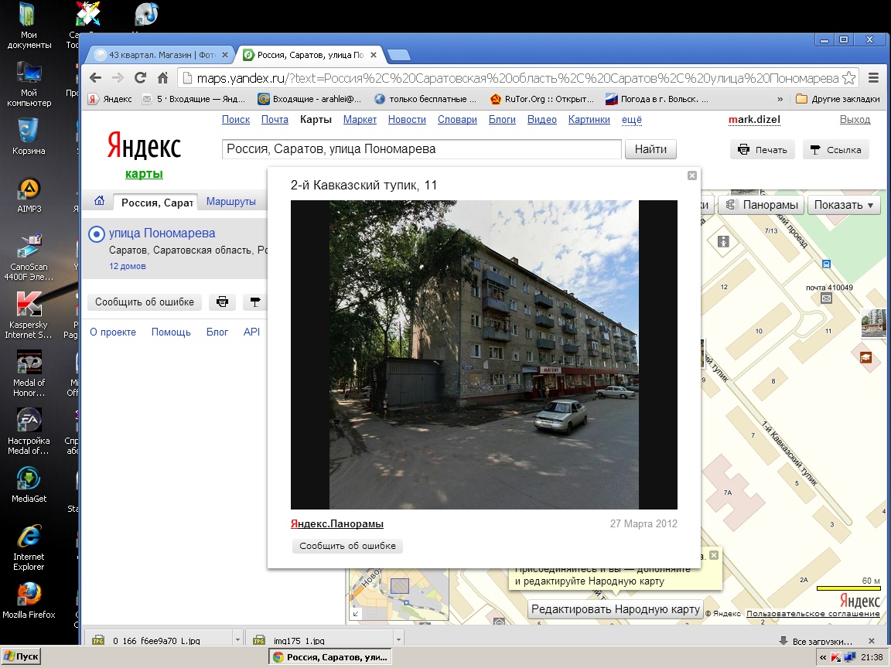Select the Mozilla Firefox desktop icon
The width and height of the screenshot is (891, 668).
pyautogui.click(x=29, y=601)
